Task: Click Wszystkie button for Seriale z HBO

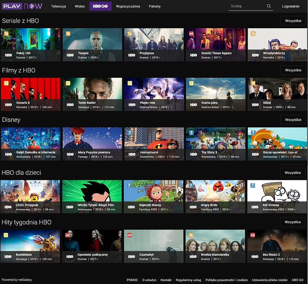Action: point(293,21)
